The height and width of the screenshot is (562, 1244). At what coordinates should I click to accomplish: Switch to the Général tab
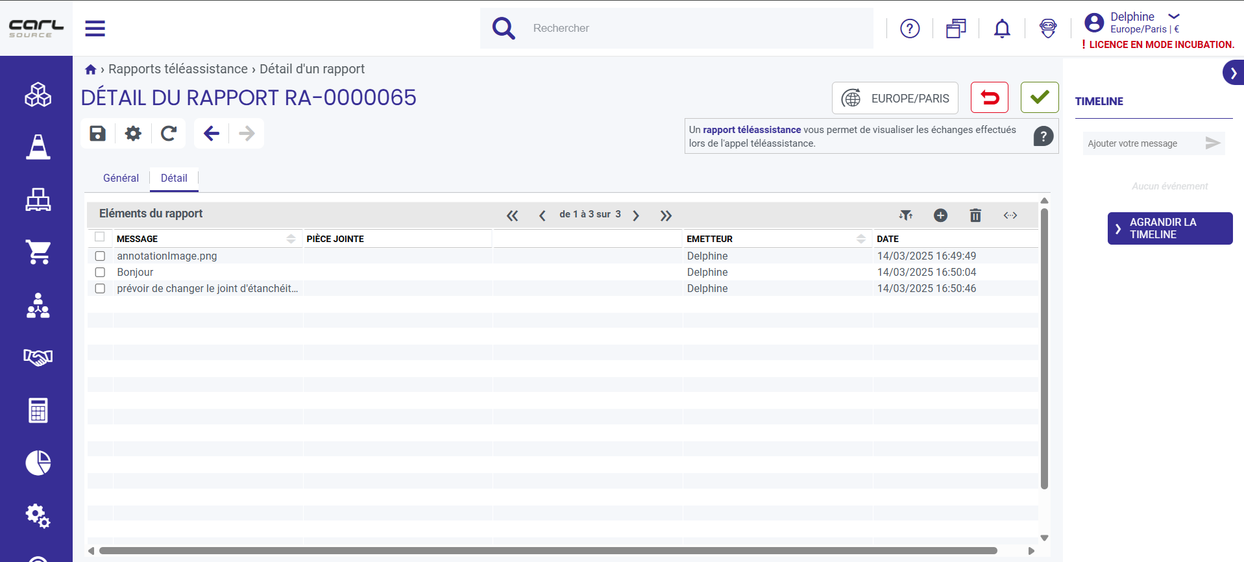(x=121, y=178)
